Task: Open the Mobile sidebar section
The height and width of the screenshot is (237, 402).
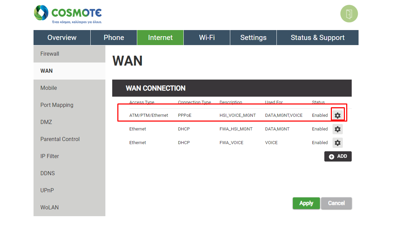Action: [x=49, y=88]
